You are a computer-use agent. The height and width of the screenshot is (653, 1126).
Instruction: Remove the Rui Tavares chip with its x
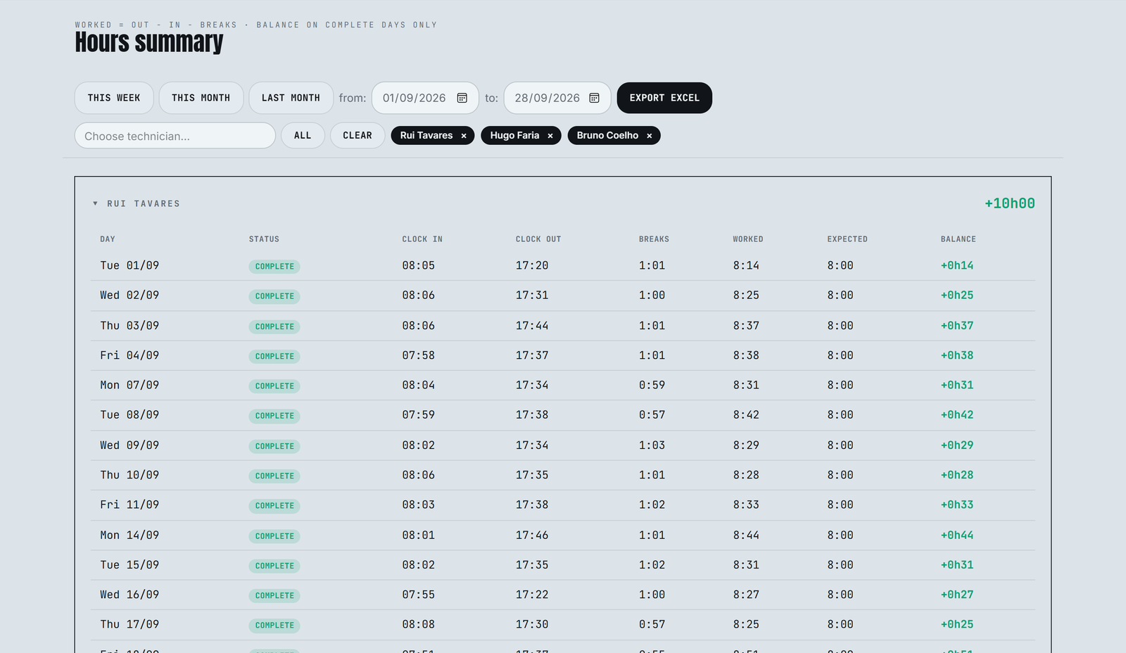click(x=464, y=136)
